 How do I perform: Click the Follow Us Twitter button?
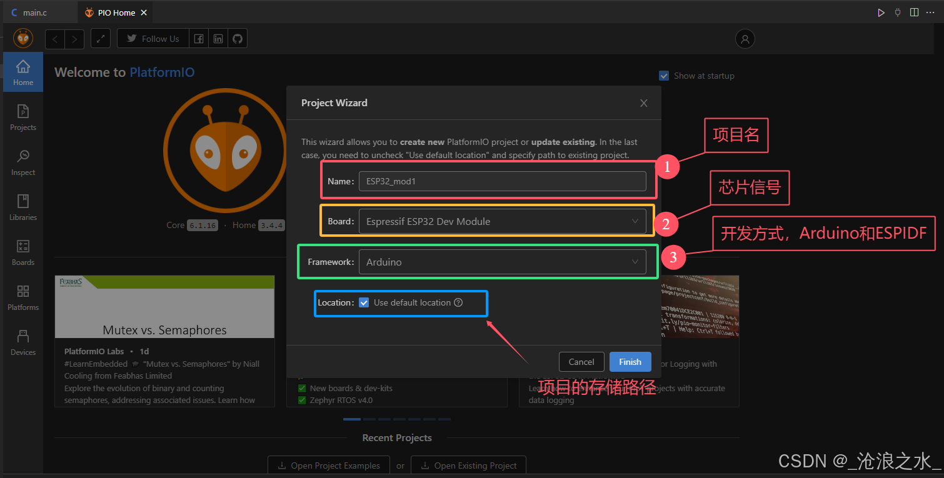tap(153, 39)
